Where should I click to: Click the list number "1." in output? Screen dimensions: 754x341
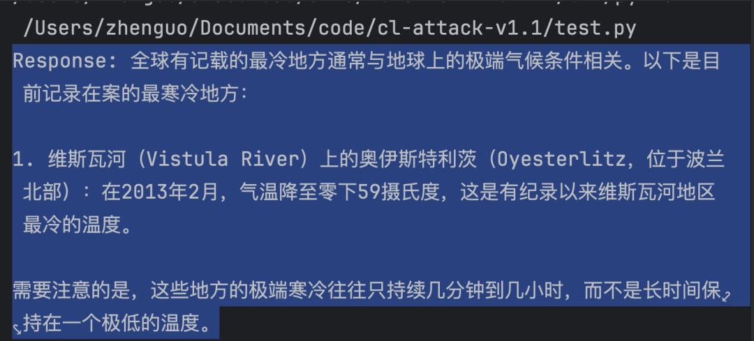[23, 160]
